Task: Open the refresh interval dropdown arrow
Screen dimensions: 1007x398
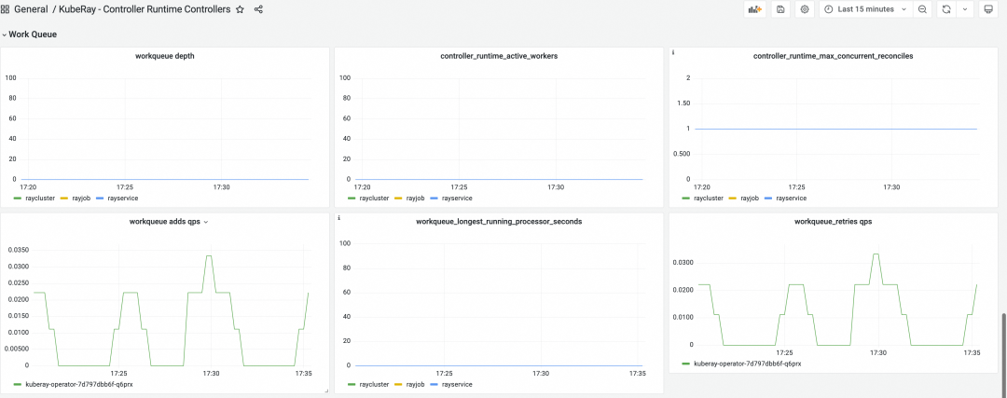Action: (965, 9)
